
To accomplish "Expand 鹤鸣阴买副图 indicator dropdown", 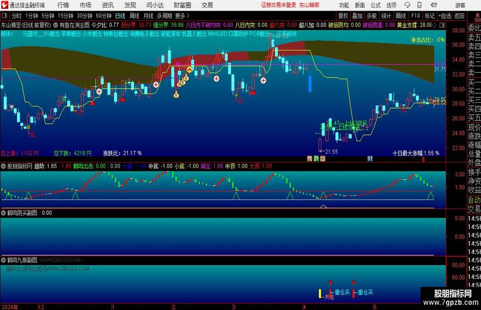I will tap(4, 213).
